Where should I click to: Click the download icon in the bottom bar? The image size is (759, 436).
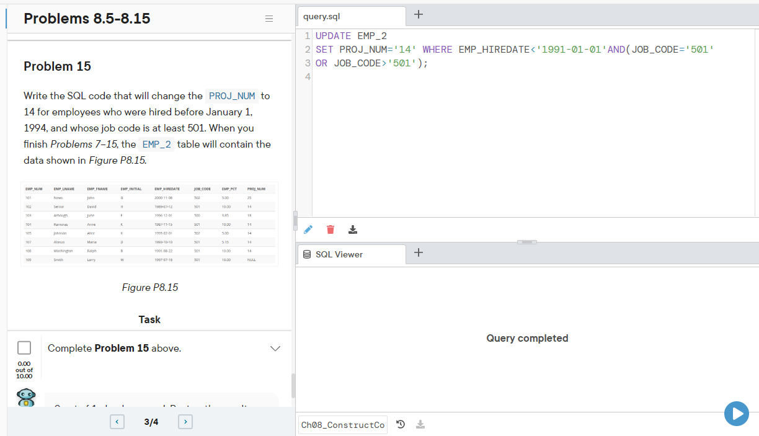pos(420,424)
